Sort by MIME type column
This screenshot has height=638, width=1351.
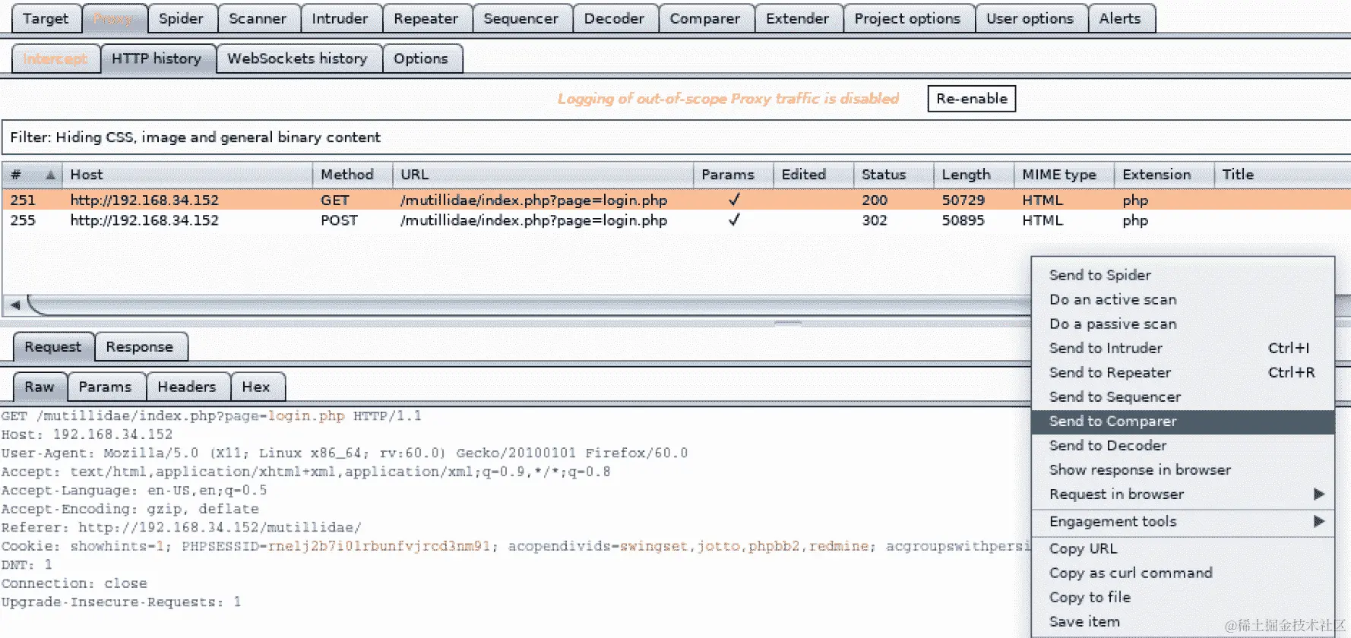1064,175
